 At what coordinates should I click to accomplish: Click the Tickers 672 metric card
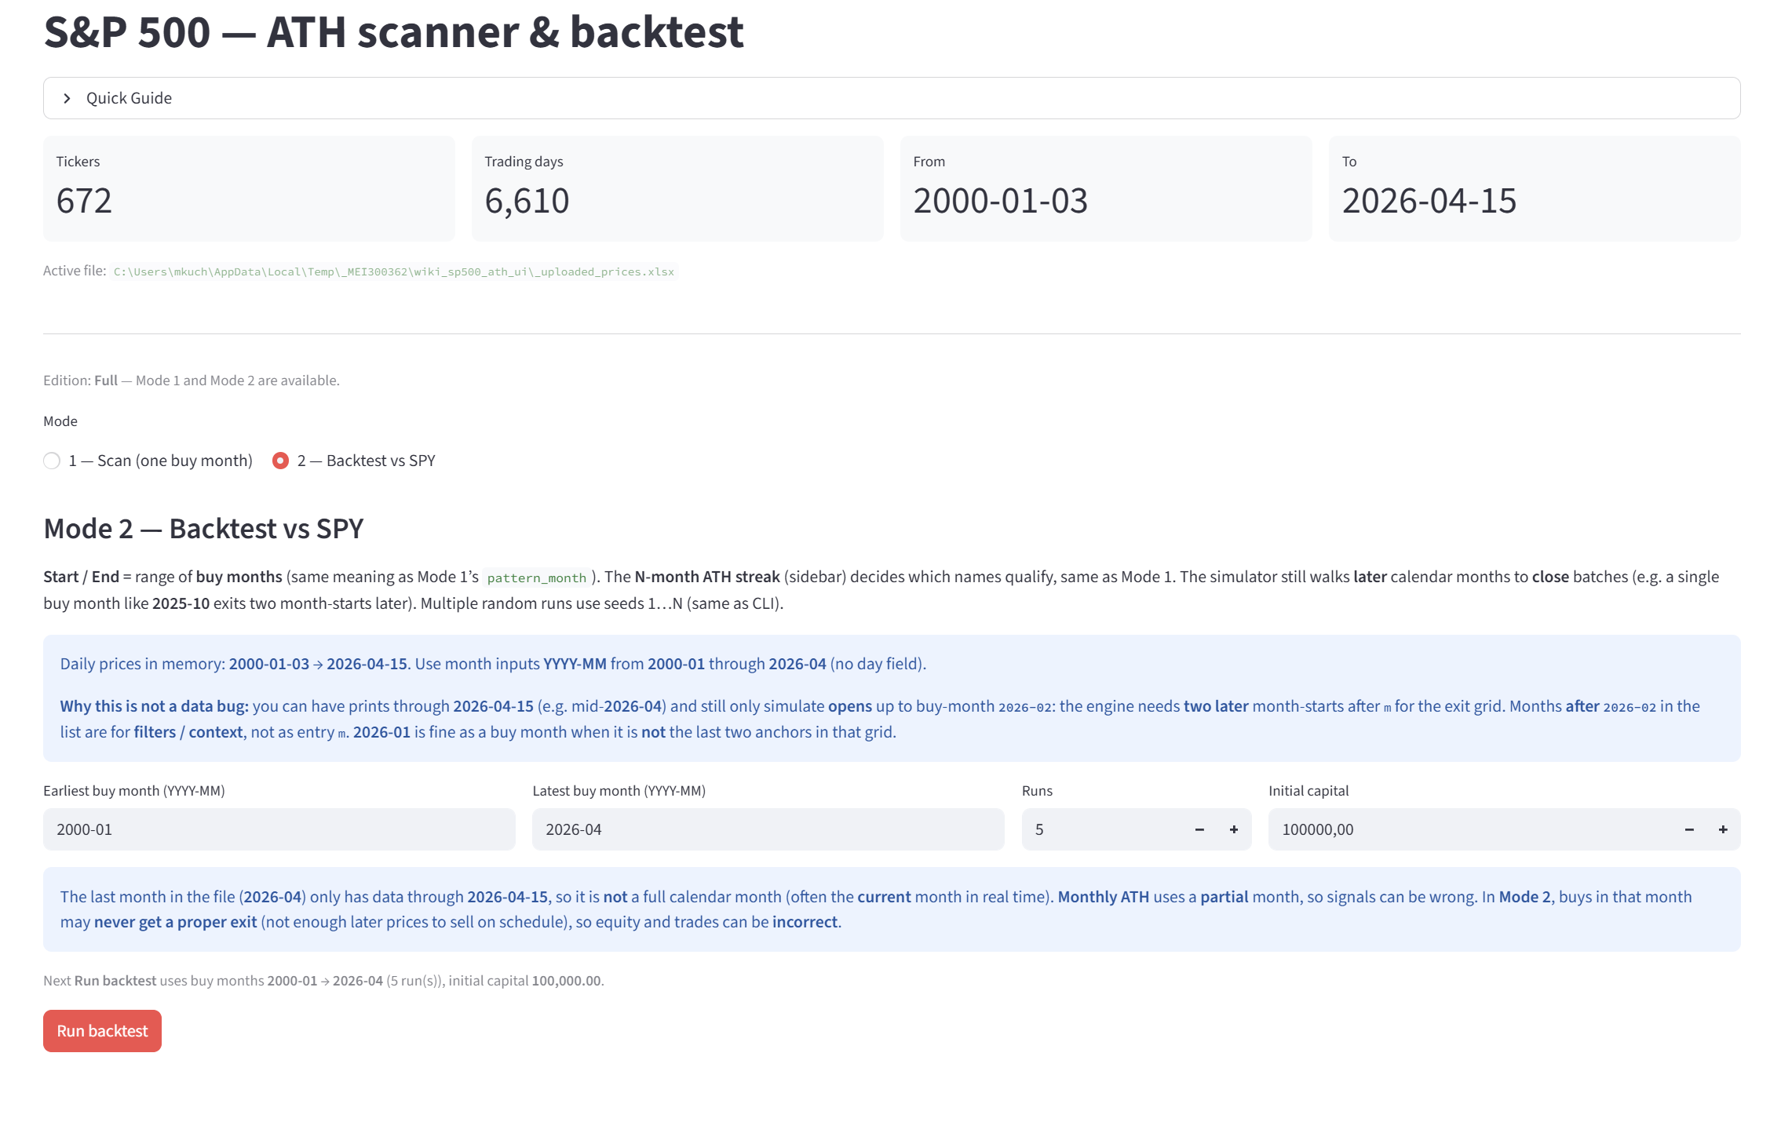tap(249, 188)
